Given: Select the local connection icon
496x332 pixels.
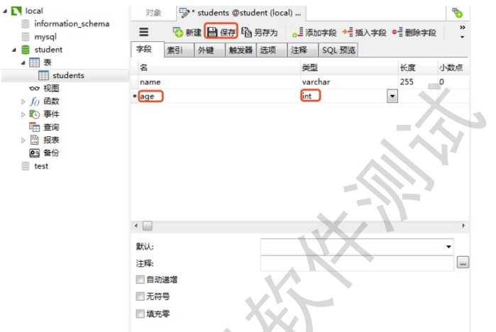Looking at the screenshot, I should coord(16,11).
